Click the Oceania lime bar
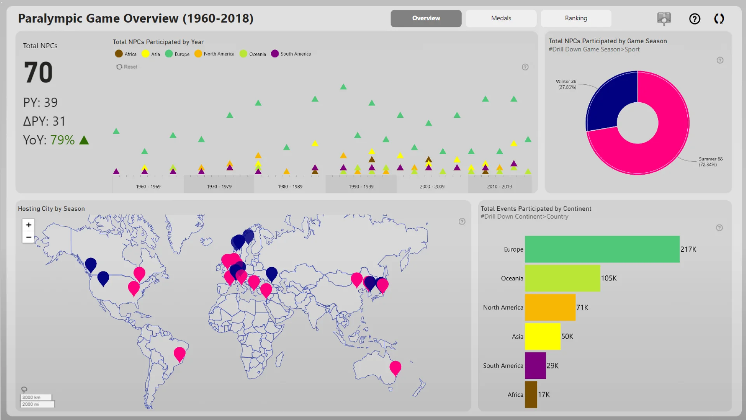 tap(563, 278)
